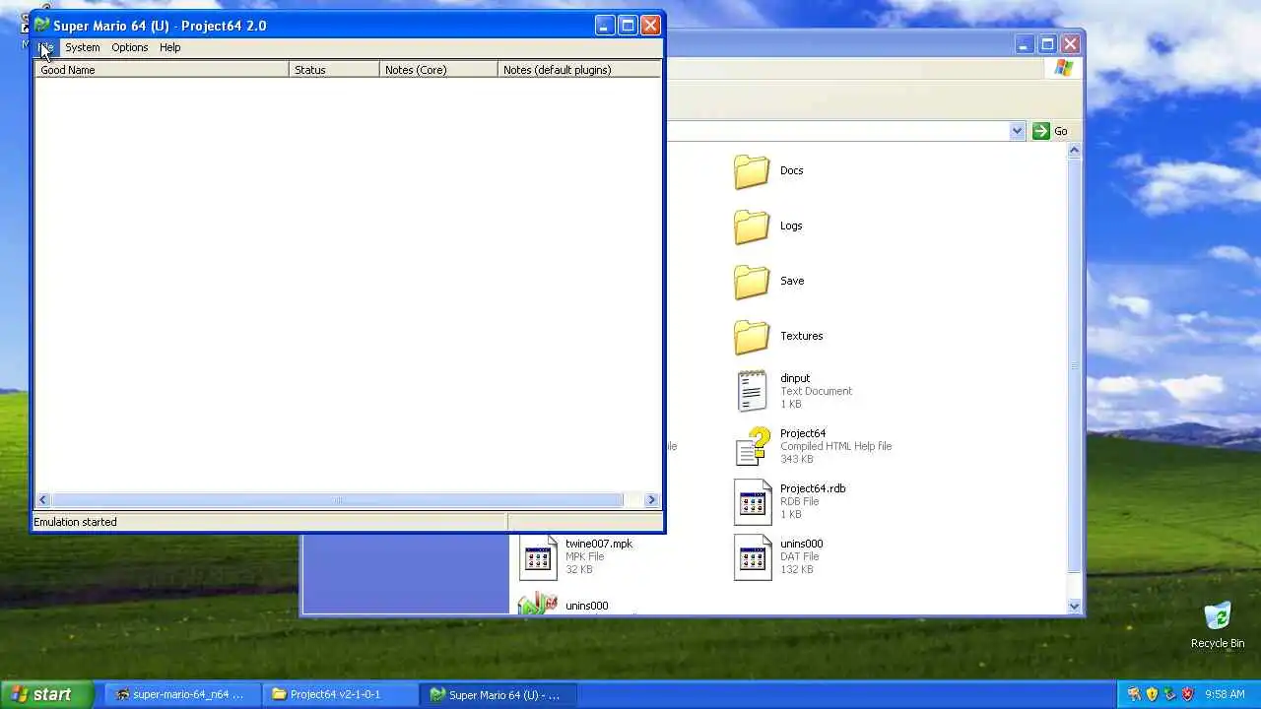Viewport: 1261px width, 709px height.
Task: Maximize the Explorer window
Action: click(1047, 44)
